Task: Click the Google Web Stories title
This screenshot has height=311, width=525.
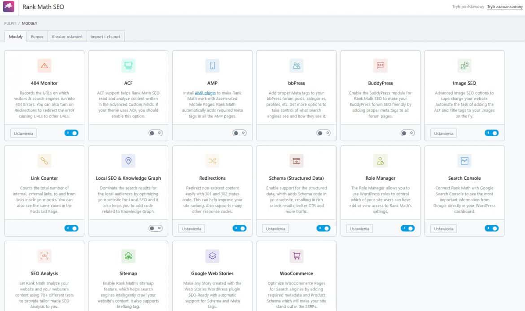Action: click(x=212, y=273)
